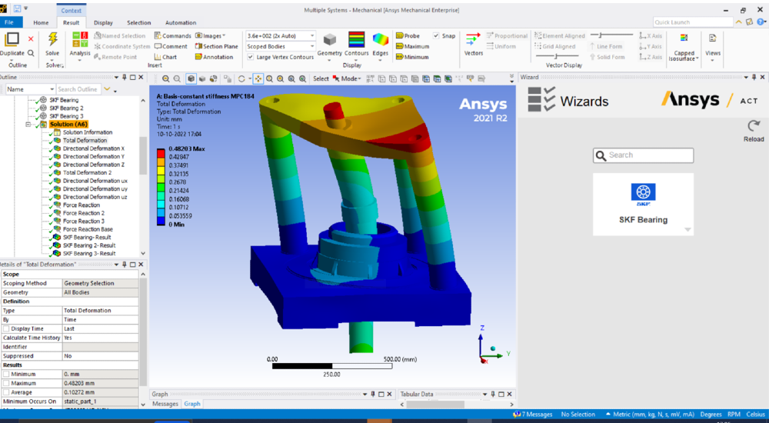Insert a Section Plane

click(x=216, y=47)
